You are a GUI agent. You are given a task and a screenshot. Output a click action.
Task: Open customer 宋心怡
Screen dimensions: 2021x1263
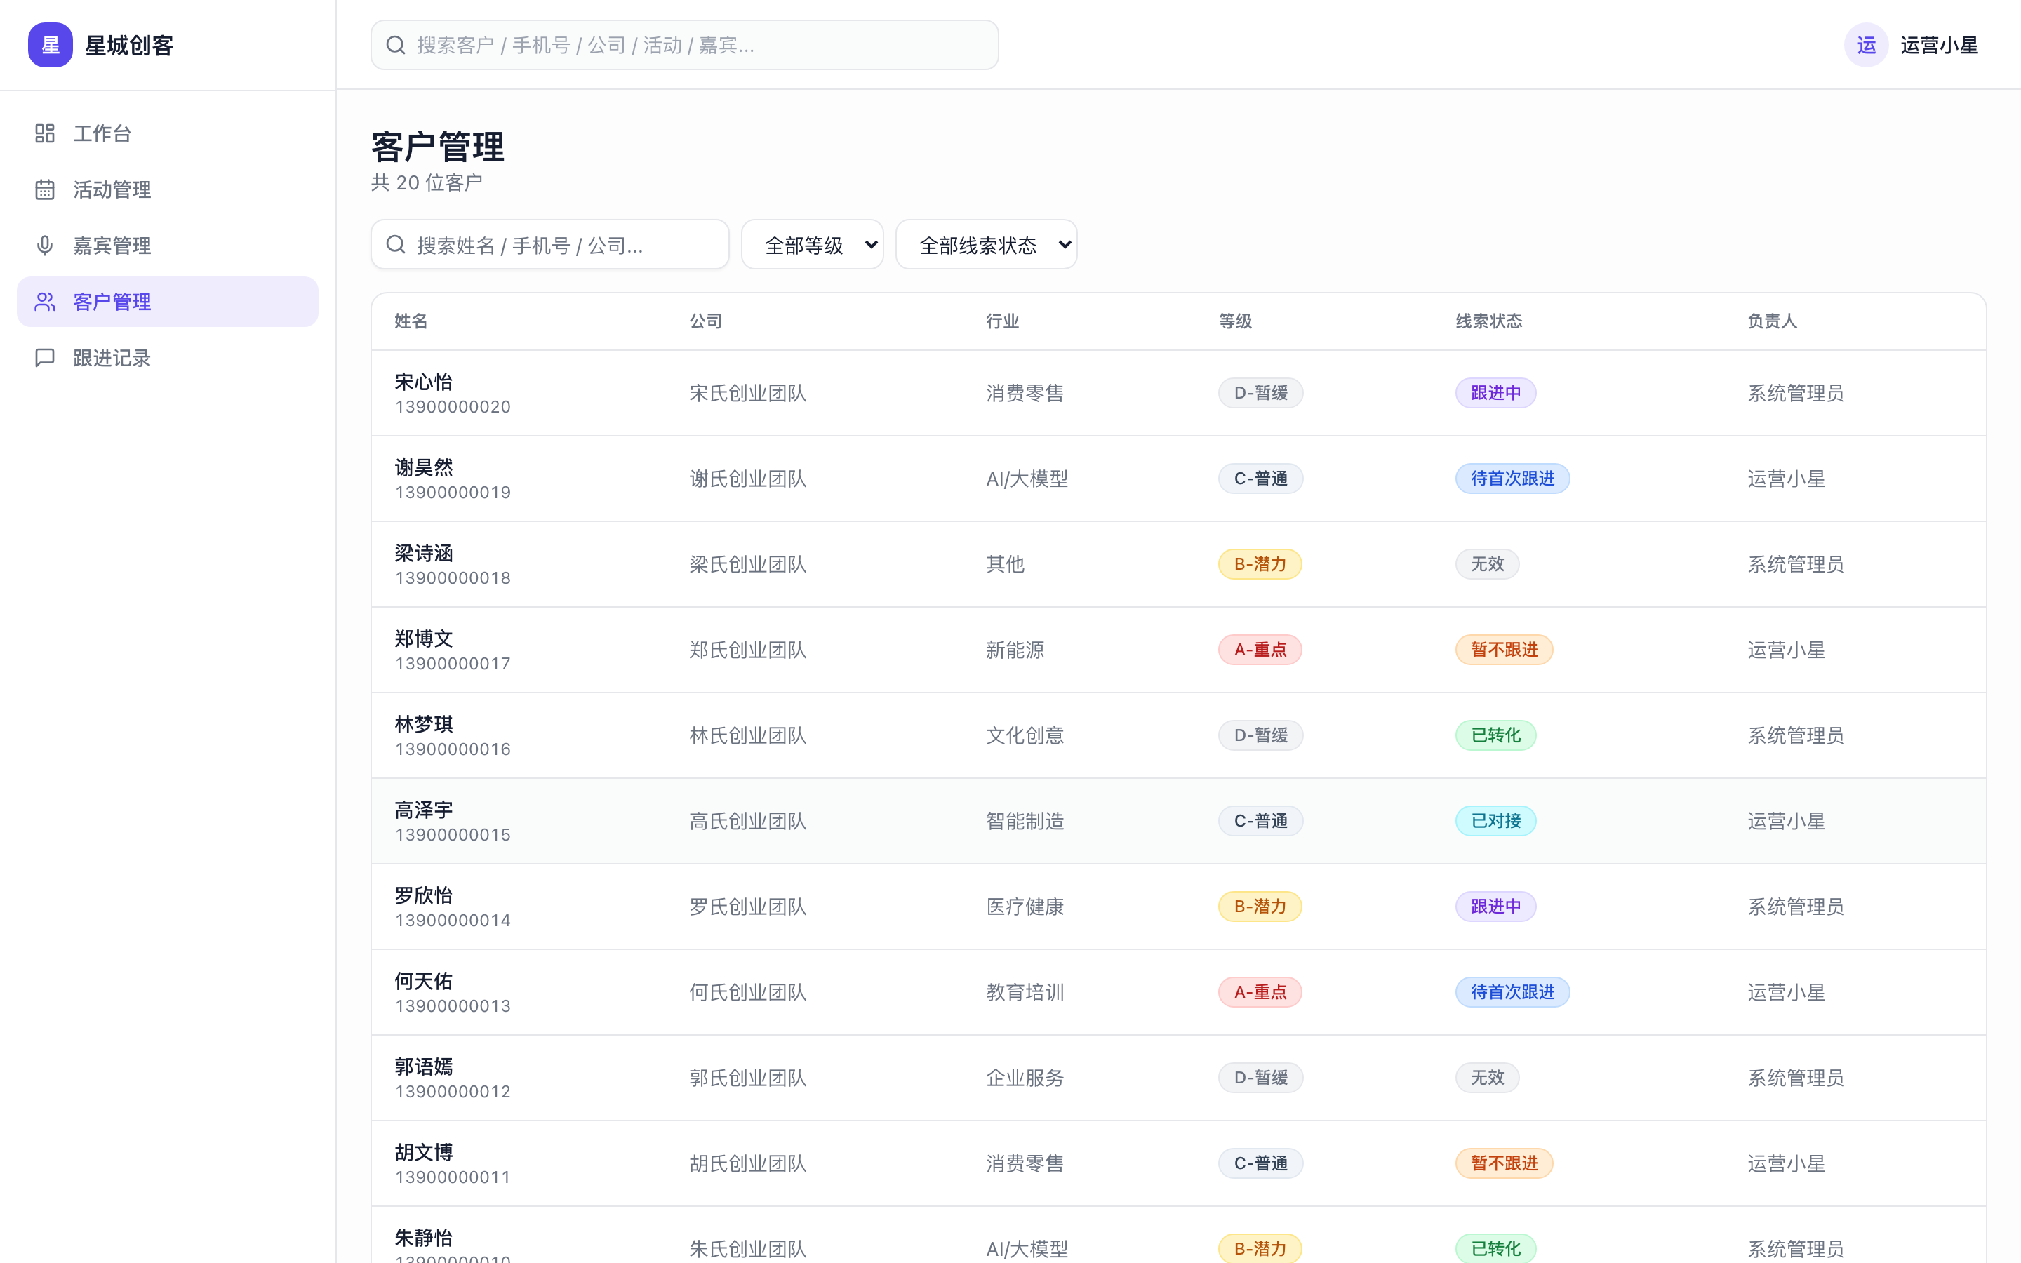pyautogui.click(x=423, y=382)
